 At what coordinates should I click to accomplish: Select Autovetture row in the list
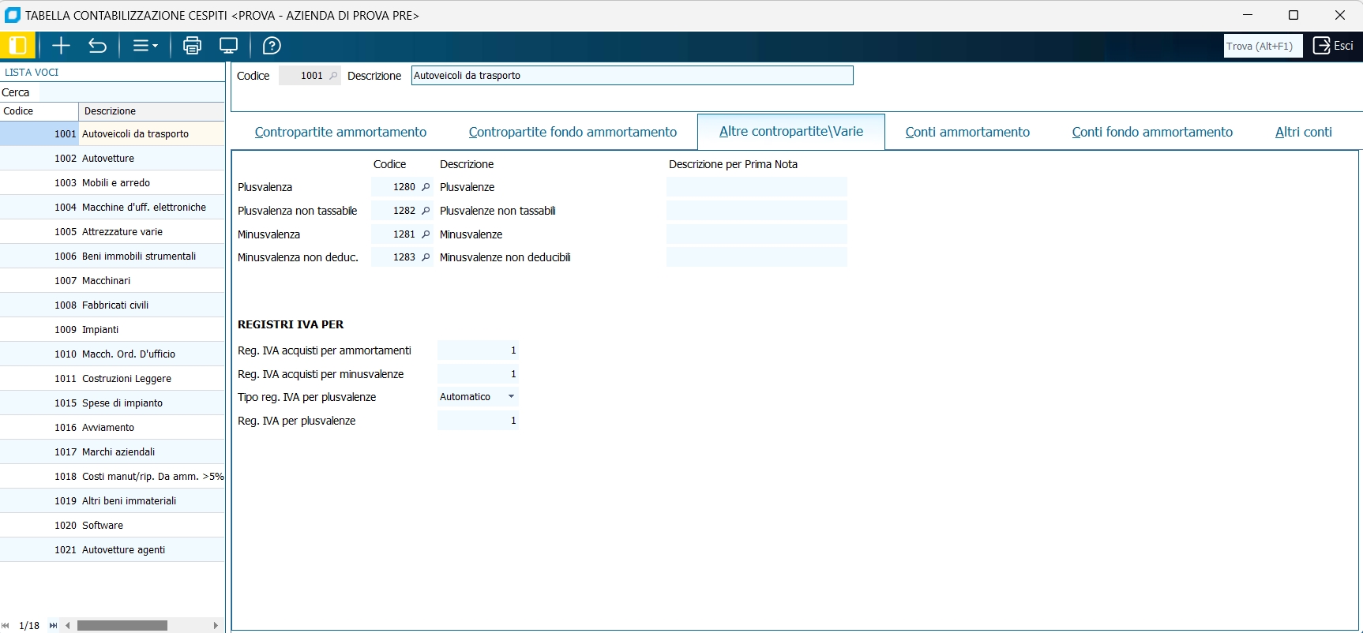[108, 158]
